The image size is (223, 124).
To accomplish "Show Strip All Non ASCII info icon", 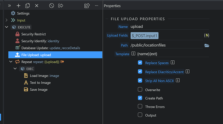I will [178, 80].
